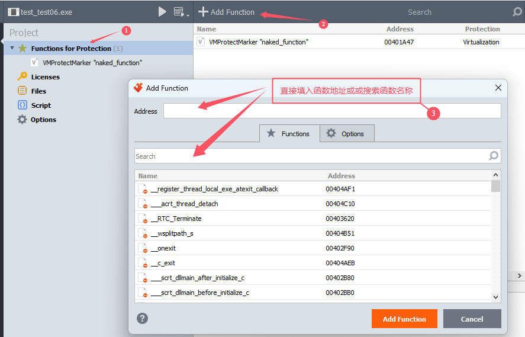Click the Files list icon in sidebar
Screen dimensions: 525x337
[22, 91]
